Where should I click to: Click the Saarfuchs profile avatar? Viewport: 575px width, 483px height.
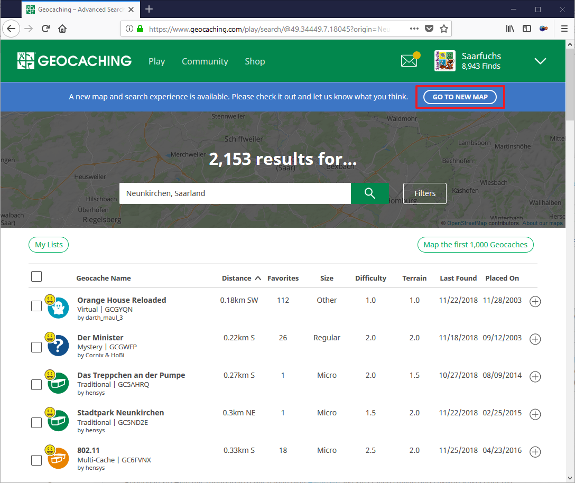445,61
